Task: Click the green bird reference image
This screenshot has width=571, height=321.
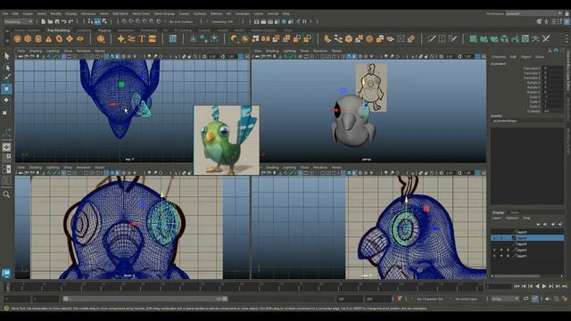Action: coord(226,140)
